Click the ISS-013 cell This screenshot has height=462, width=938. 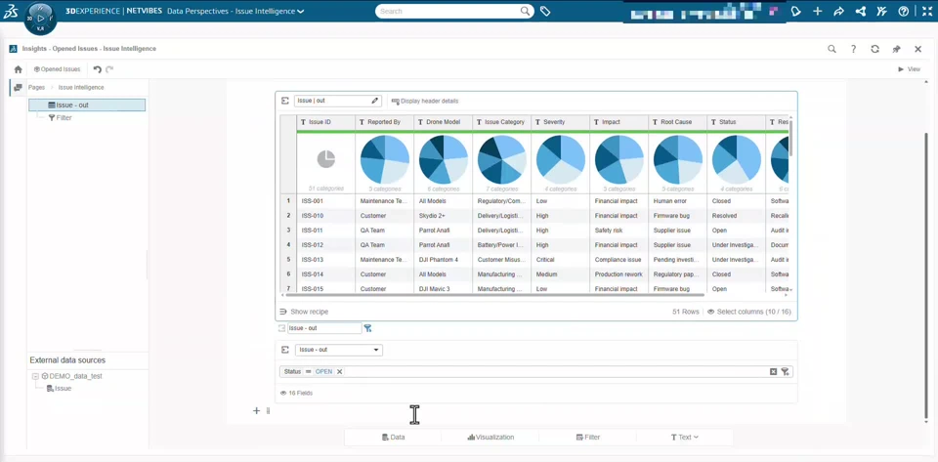click(326, 260)
